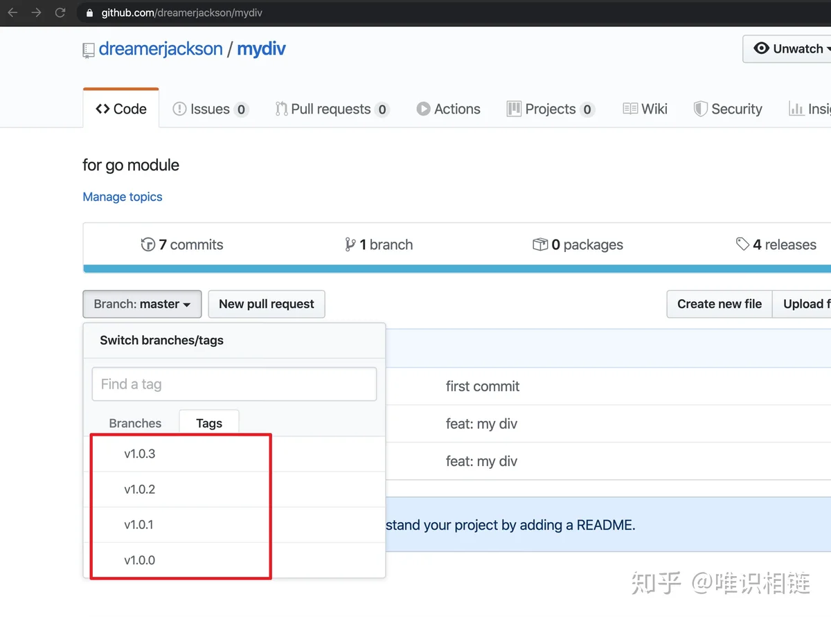Open the dreamerjackson profile link

coord(161,49)
